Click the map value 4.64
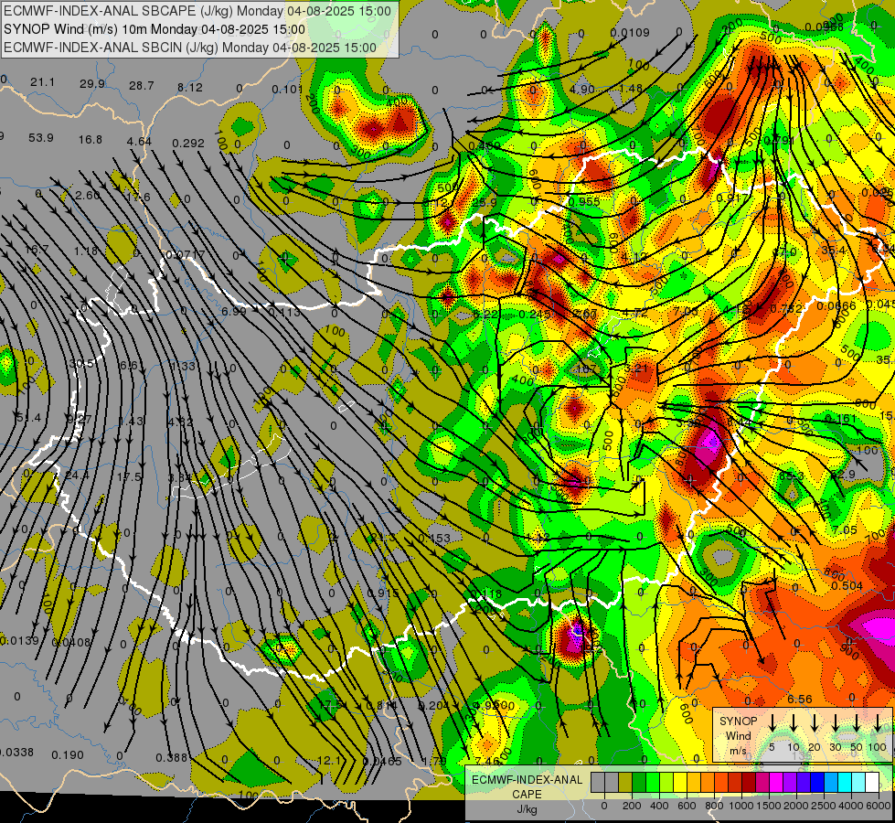This screenshot has width=895, height=823. 139,141
